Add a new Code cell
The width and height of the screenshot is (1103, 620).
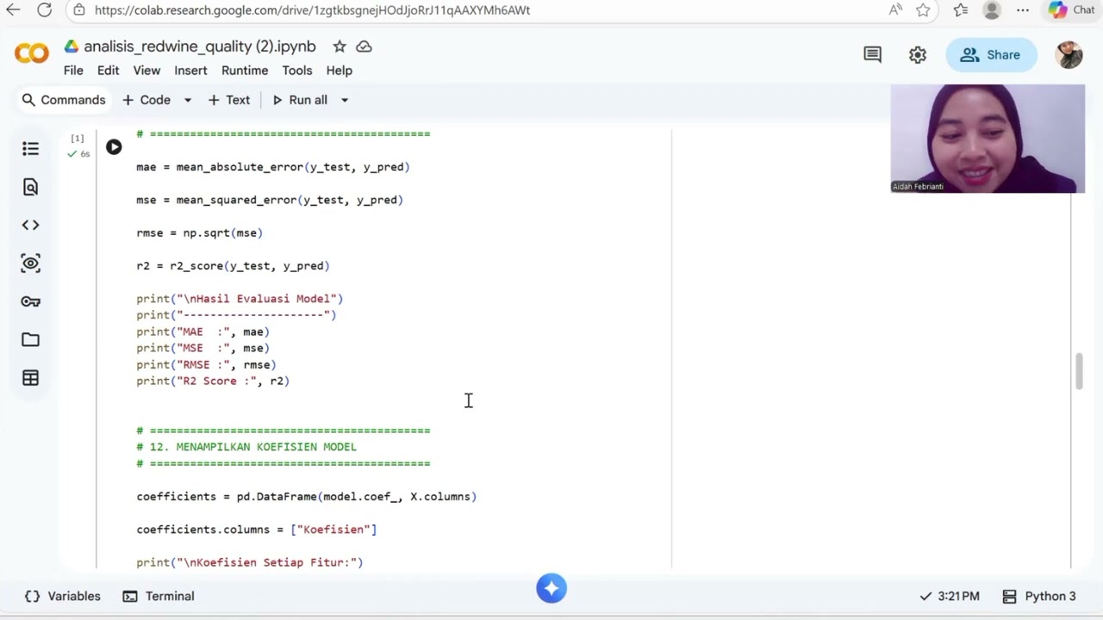(146, 100)
